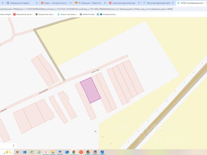Open Task View on the taskbar
Image resolution: width=207 pixels, height=155 pixels.
(17, 152)
